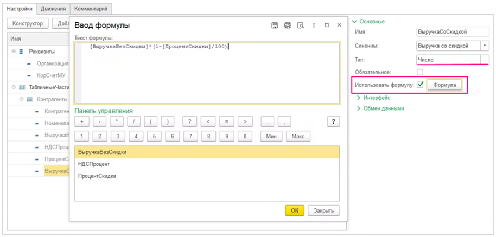496x237 pixels.
Task: Click digit 3 button
Action: (x=118, y=137)
